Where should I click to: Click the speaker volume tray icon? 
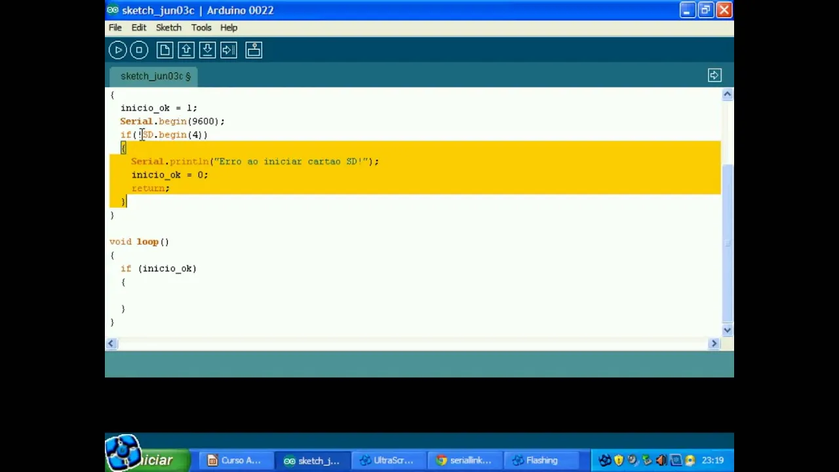[661, 460]
